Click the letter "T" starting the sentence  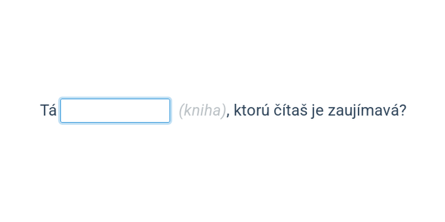click(x=44, y=110)
